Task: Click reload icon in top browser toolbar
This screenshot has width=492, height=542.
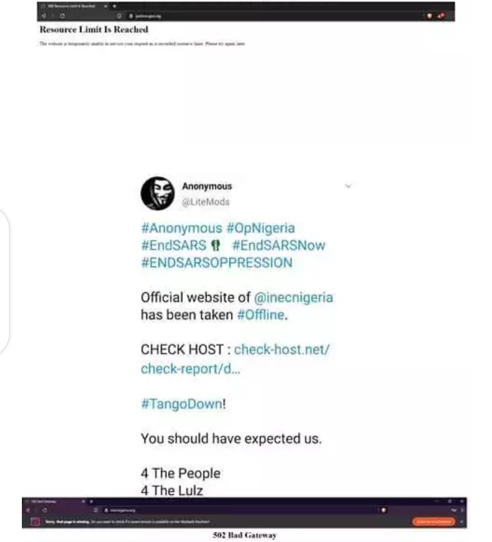Action: (63, 16)
